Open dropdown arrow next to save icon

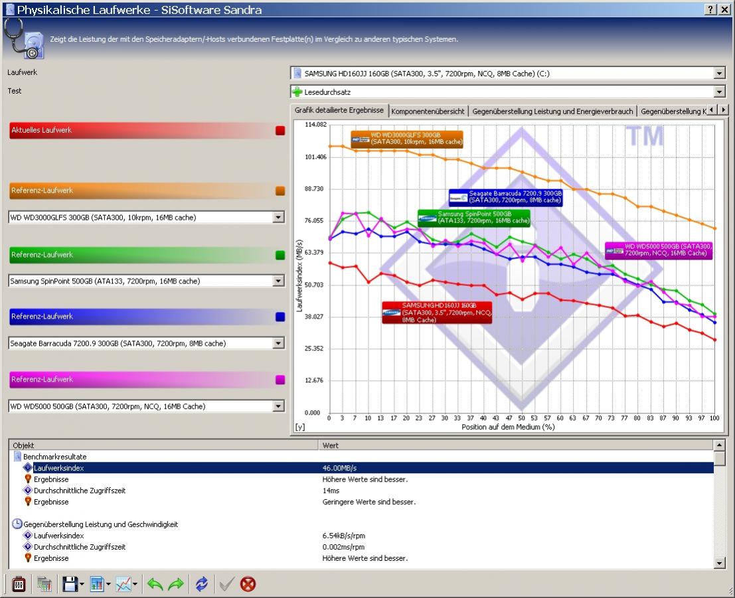[82, 585]
